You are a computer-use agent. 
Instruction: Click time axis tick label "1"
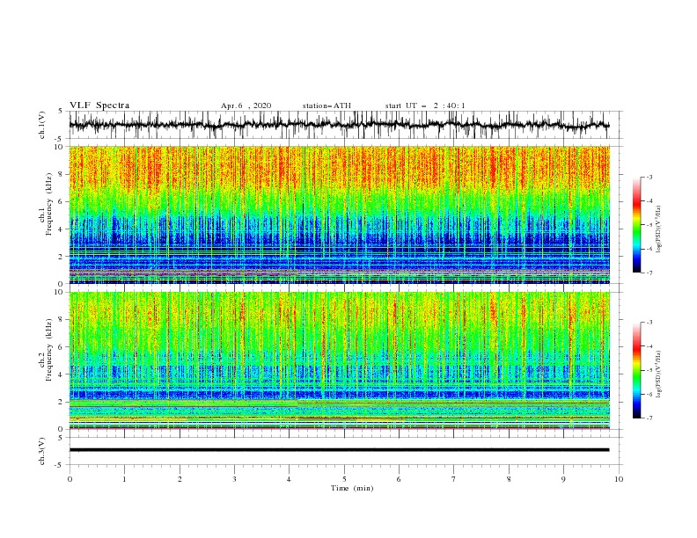pos(124,479)
